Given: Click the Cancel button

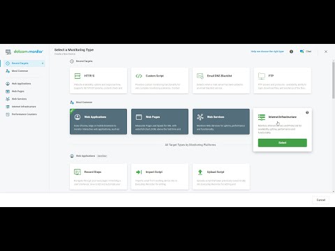Looking at the screenshot, I should tap(321, 200).
